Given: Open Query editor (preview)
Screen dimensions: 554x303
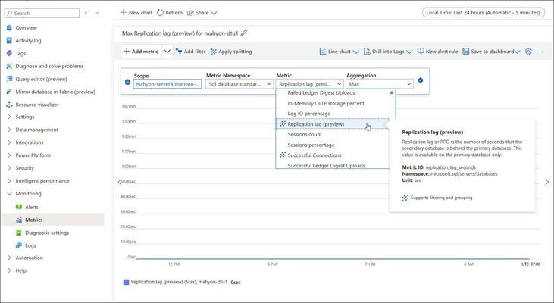Looking at the screenshot, I should tap(41, 79).
